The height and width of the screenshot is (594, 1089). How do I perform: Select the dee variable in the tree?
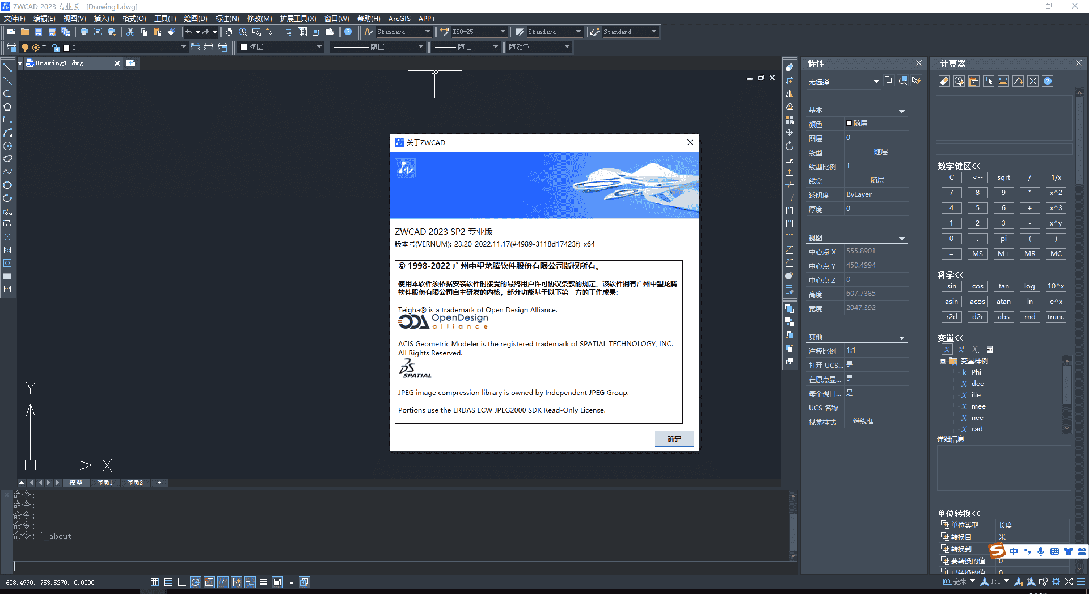977,384
